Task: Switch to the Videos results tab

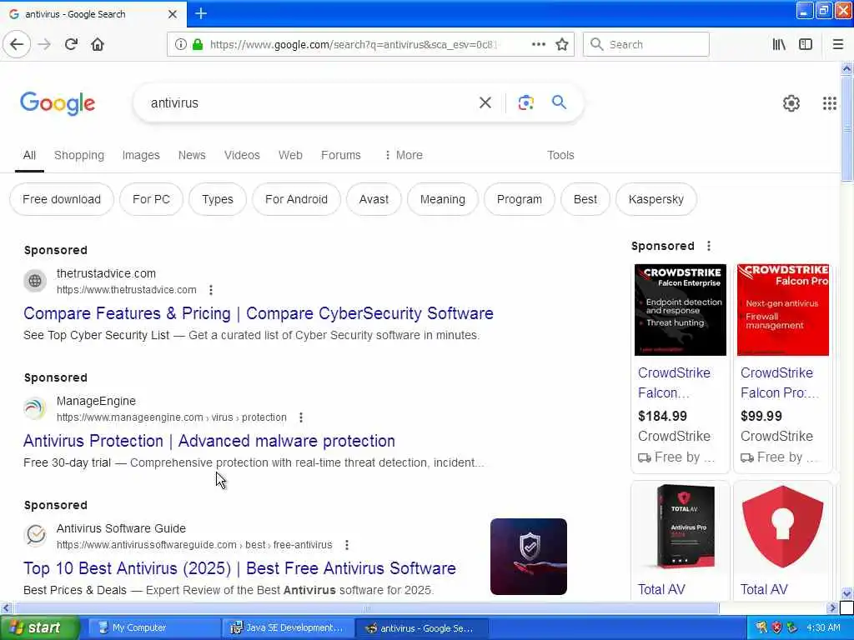Action: [242, 155]
